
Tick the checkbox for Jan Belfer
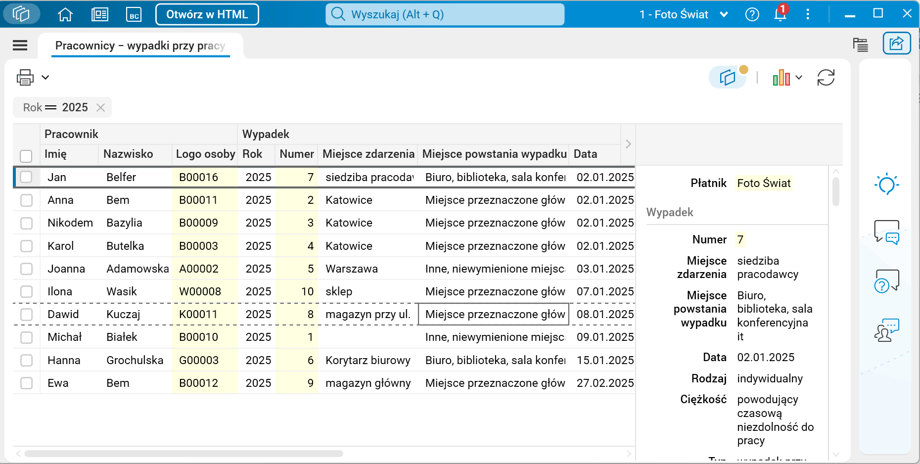(x=26, y=177)
